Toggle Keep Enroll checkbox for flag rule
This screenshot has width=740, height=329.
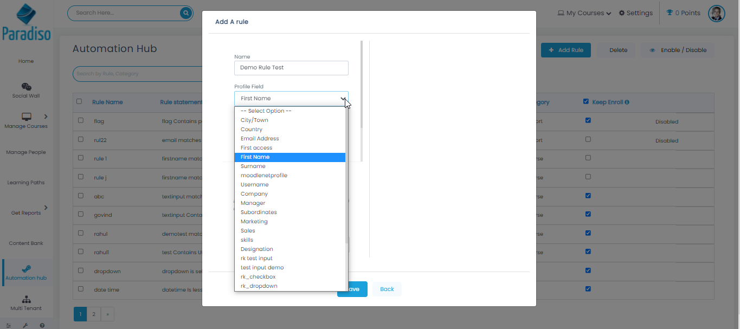pos(588,120)
